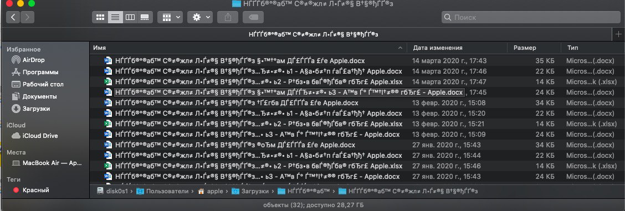Sort by Тип column header

(x=572, y=48)
